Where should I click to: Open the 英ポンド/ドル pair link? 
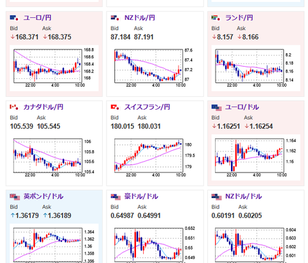43,196
